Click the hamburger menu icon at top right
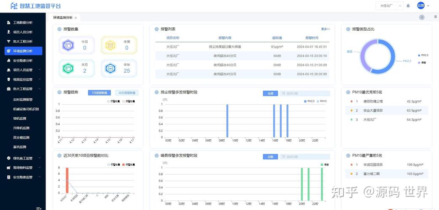The width and height of the screenshot is (439, 210). 435,17
